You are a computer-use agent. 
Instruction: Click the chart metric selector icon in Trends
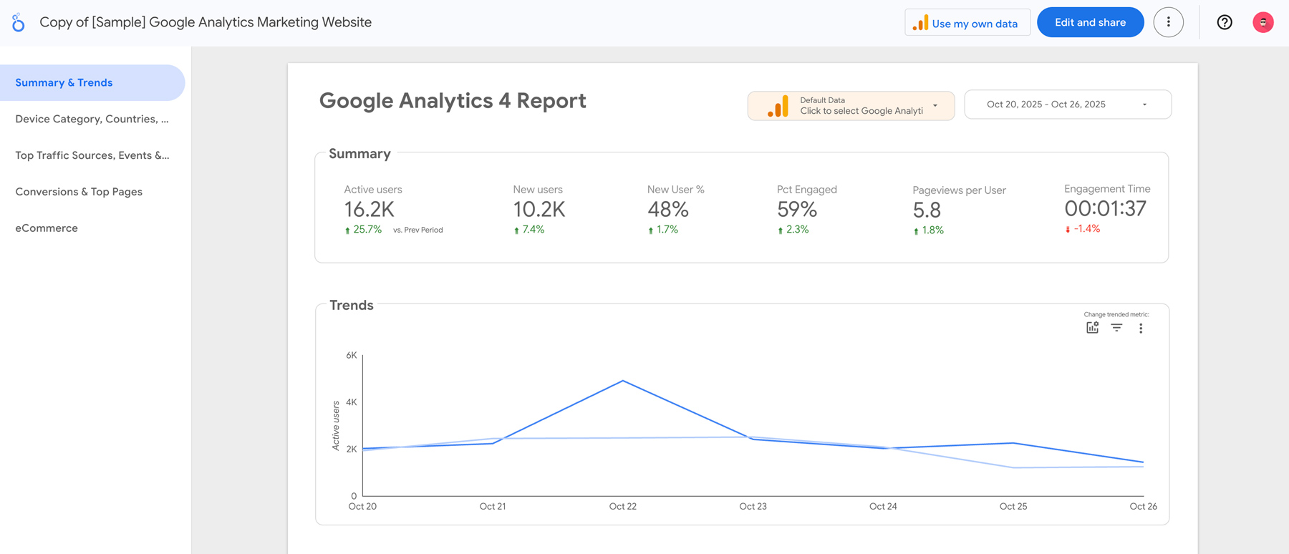click(1092, 328)
